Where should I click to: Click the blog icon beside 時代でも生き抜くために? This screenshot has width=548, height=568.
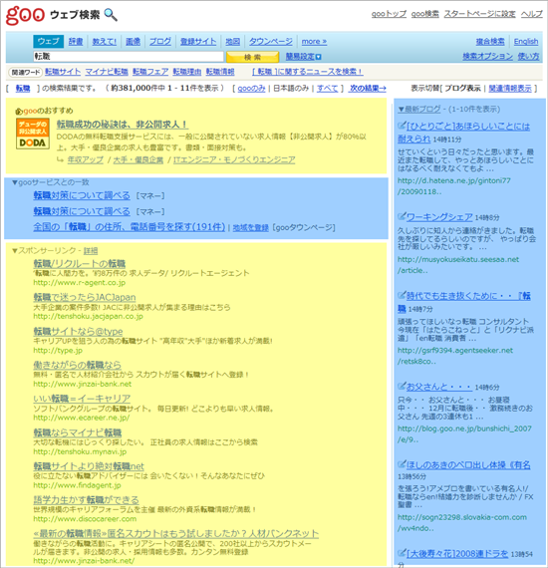click(x=402, y=295)
